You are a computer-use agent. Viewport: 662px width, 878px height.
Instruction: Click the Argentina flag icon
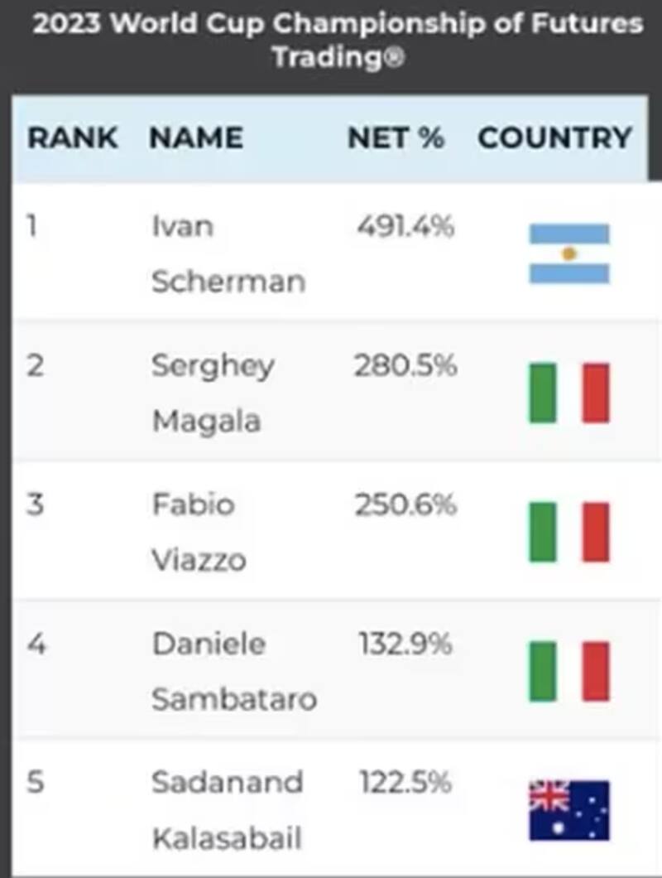click(x=569, y=253)
